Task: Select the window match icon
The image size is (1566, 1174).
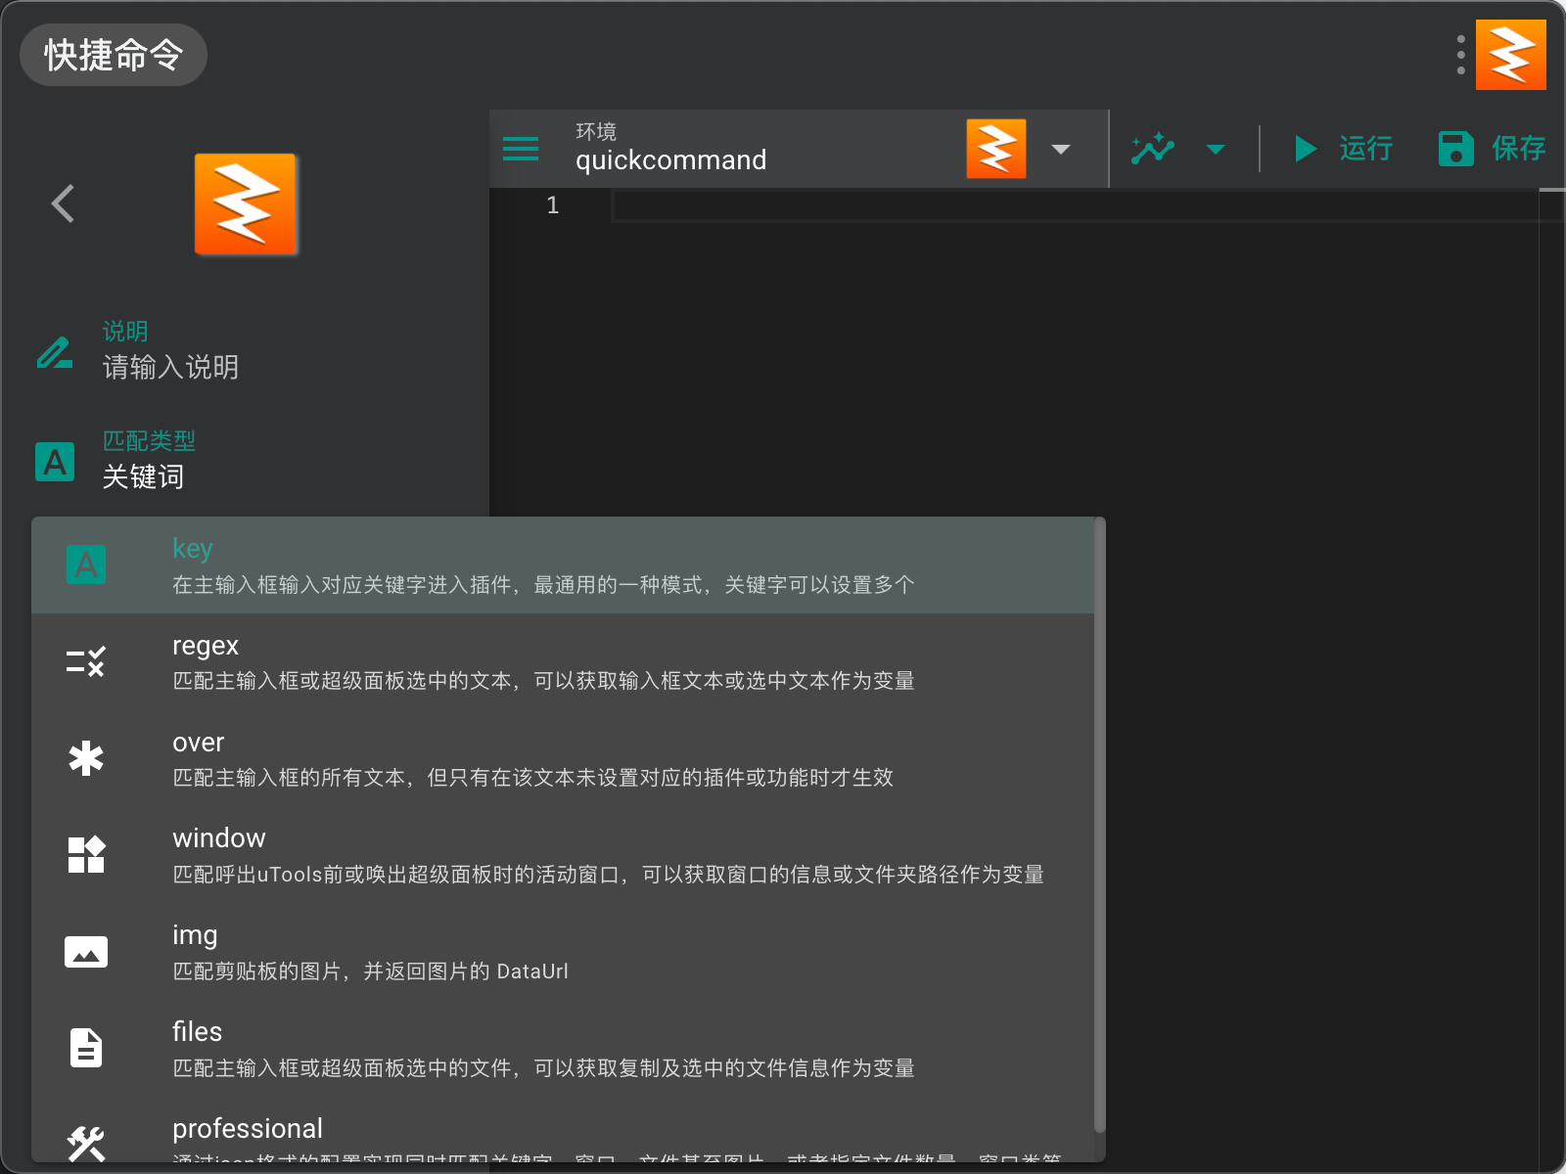Action: [86, 854]
